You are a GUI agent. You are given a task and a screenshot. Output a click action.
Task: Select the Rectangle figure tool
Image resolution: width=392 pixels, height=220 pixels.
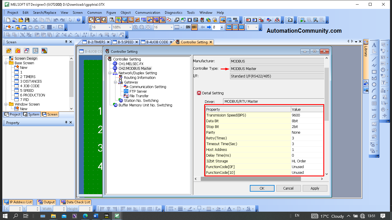(374, 71)
